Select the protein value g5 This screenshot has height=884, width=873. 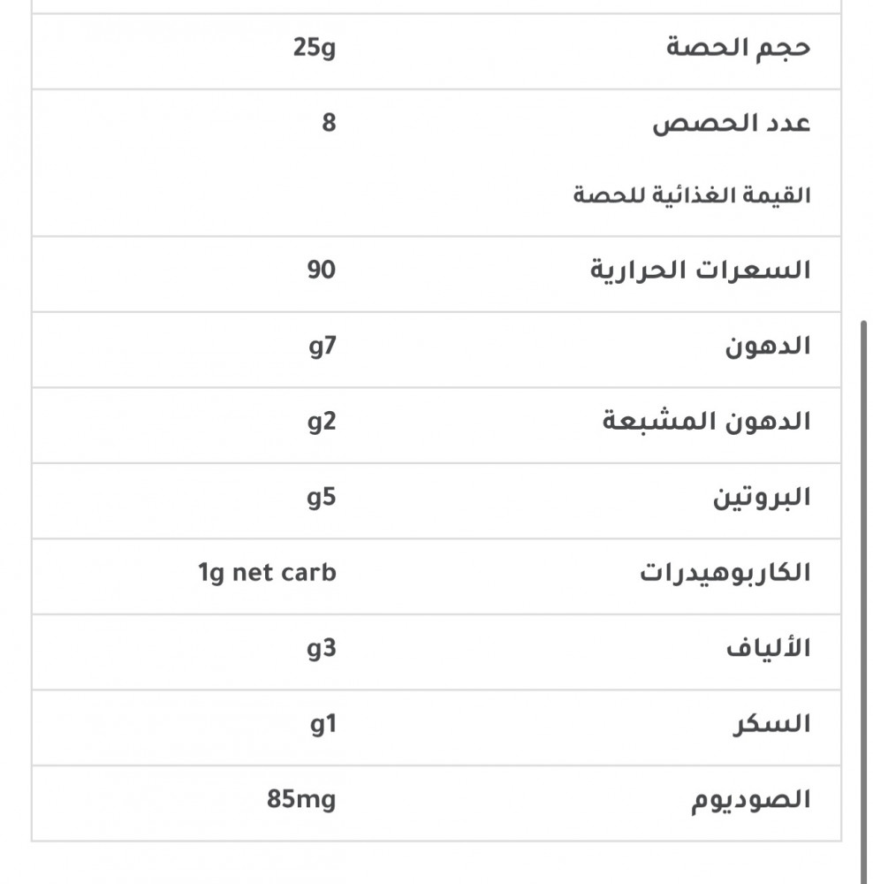tap(322, 498)
